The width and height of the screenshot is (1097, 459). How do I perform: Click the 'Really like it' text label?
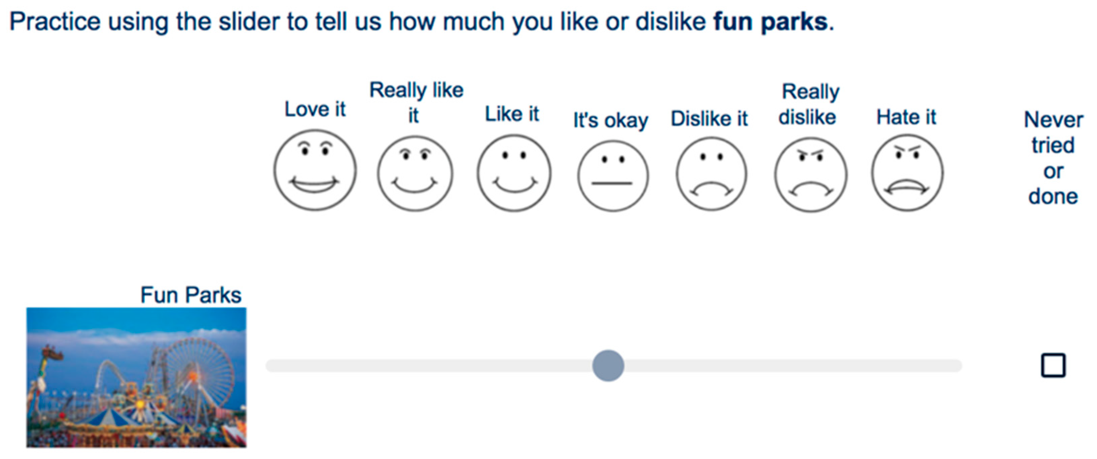416,102
